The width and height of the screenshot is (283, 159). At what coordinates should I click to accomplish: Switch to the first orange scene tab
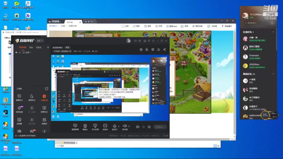pos(23,47)
